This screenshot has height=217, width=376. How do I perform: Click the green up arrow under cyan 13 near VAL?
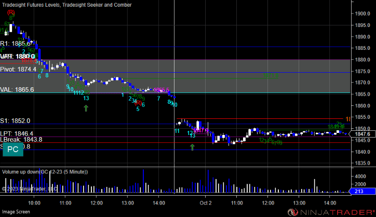tap(86, 108)
